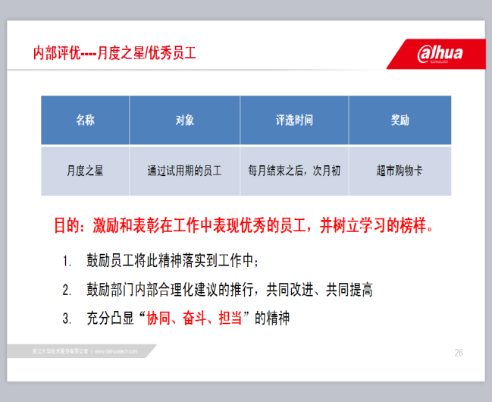
Task: Select the 奖励 column header
Action: pyautogui.click(x=400, y=121)
